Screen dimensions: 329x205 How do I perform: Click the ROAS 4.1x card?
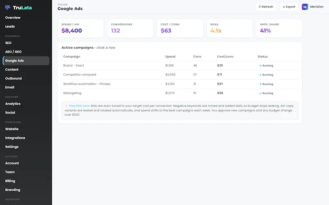click(x=229, y=28)
